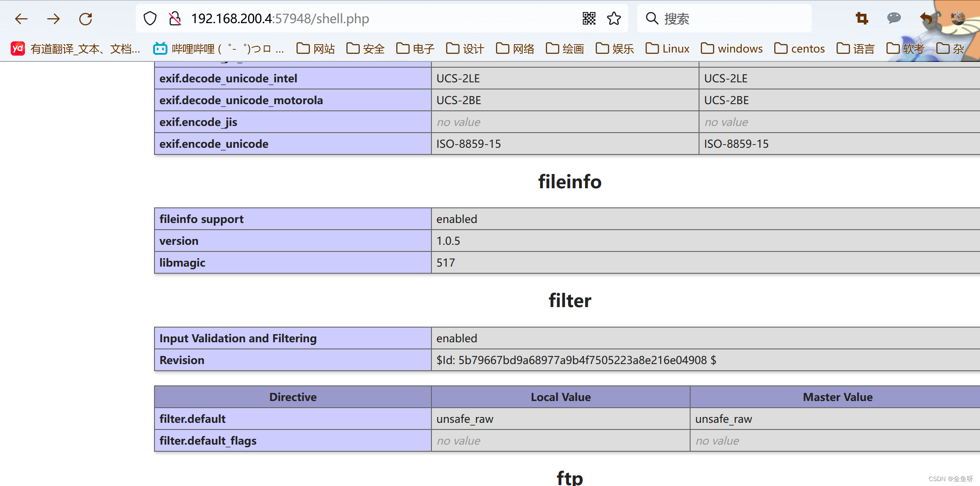Viewport: 980px width, 486px height.
Task: Open the Linux bookmark folder
Action: [667, 49]
